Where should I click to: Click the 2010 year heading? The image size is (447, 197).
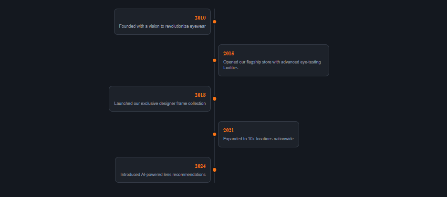tap(200, 18)
